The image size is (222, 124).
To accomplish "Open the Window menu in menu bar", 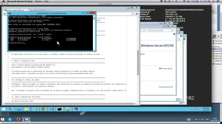I will [x=39, y=1].
